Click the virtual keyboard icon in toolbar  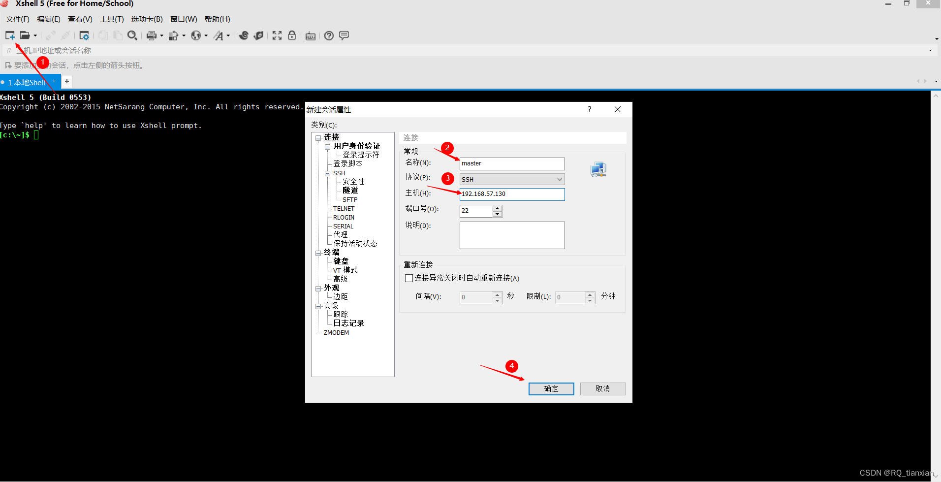(311, 36)
